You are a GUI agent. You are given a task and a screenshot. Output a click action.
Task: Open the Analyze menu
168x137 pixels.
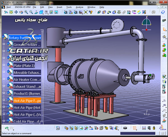point(80,7)
